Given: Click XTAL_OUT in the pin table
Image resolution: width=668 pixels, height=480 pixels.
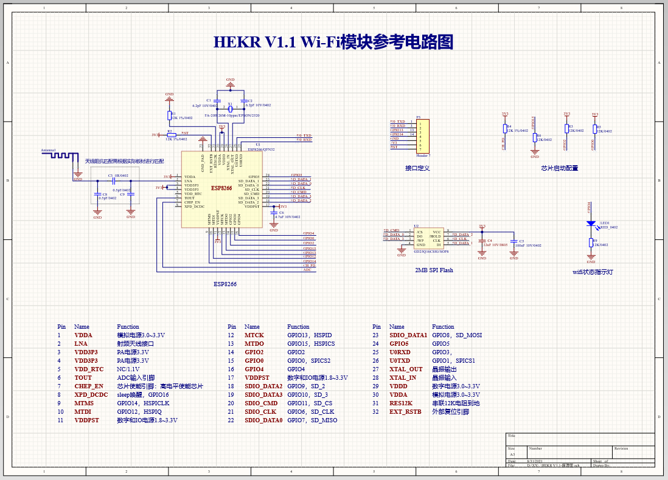Looking at the screenshot, I should [406, 369].
